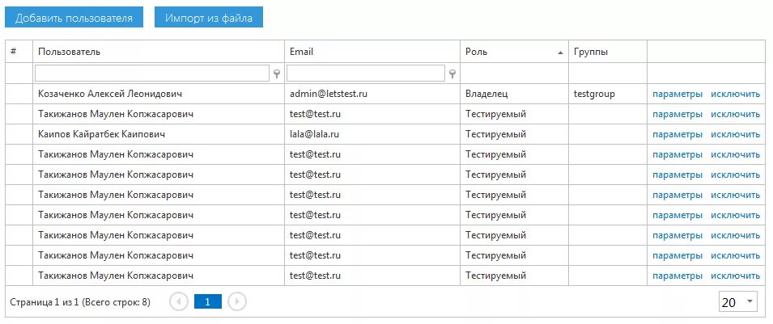Screen dimensions: 773x324
Task: Focus the Email filter text field
Action: tap(367, 74)
